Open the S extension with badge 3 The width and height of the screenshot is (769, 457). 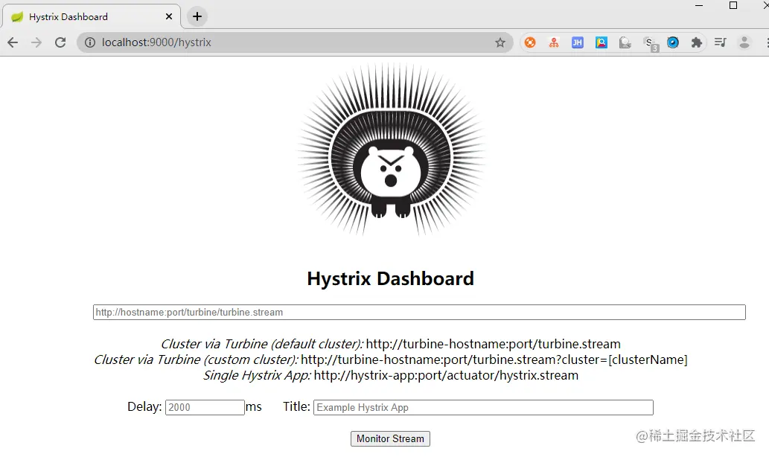(651, 44)
